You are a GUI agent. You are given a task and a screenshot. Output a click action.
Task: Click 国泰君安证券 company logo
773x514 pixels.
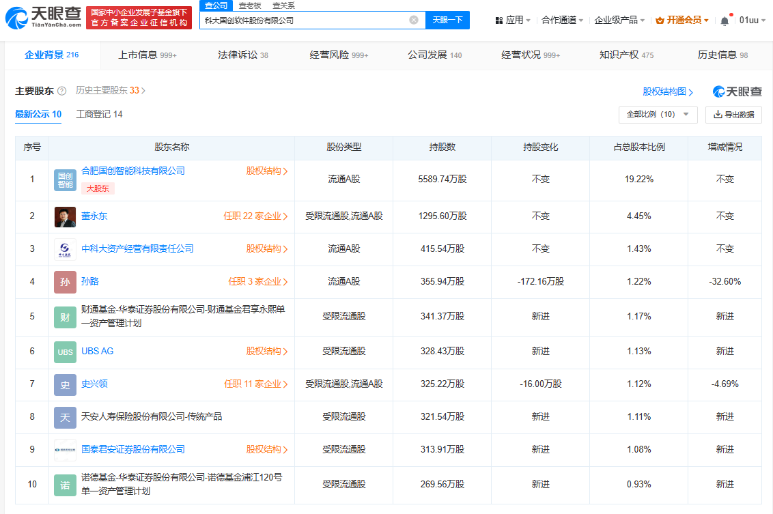click(66, 450)
